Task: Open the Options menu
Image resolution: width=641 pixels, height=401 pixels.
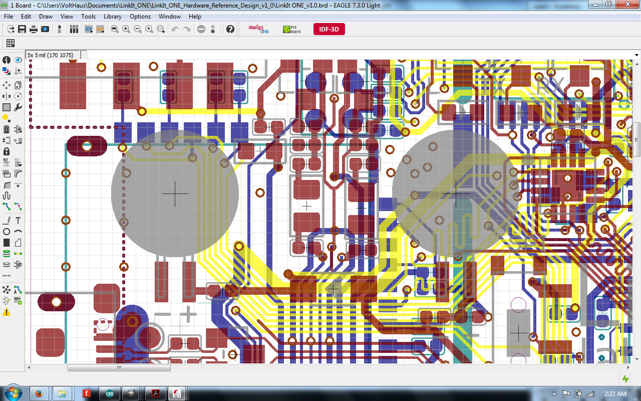Action: point(140,17)
